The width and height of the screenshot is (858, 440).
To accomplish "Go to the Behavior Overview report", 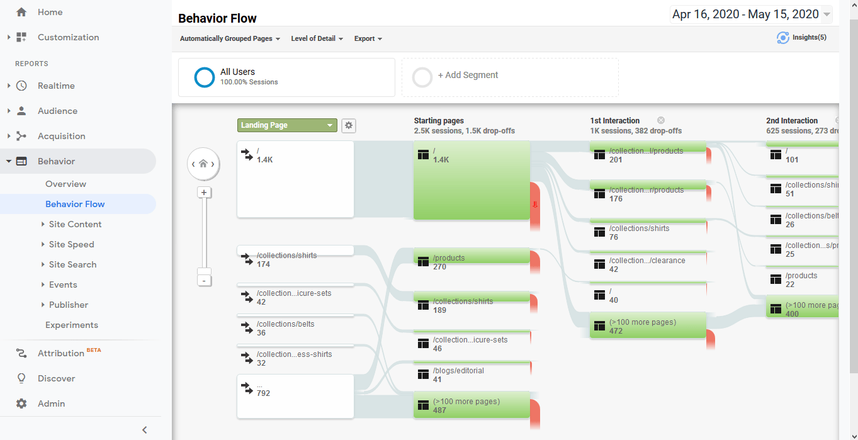I will click(x=65, y=184).
